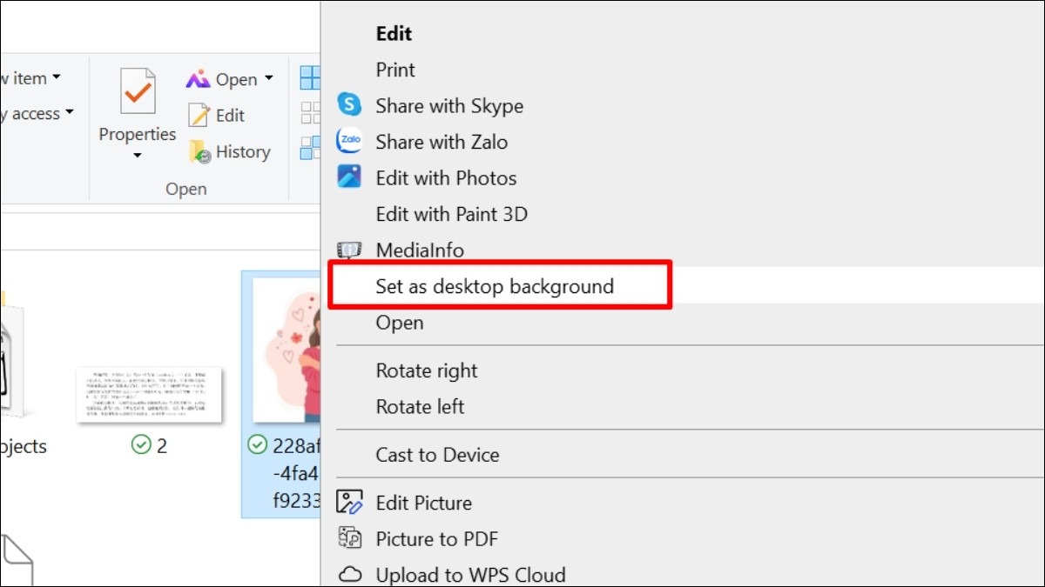Select Rotate right from context menu
1045x587 pixels.
tap(427, 370)
